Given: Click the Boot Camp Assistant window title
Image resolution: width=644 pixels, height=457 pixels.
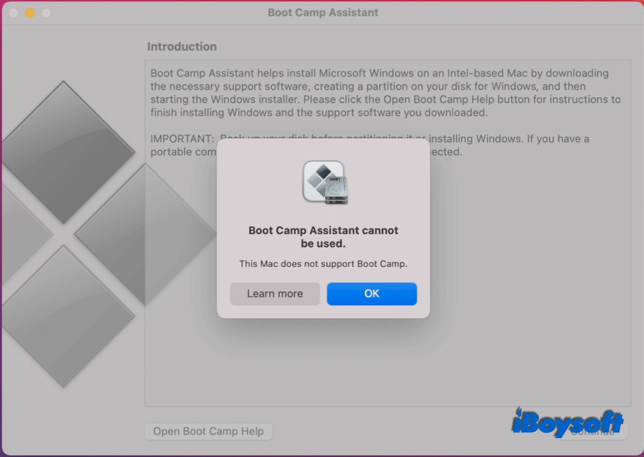Looking at the screenshot, I should pos(323,13).
